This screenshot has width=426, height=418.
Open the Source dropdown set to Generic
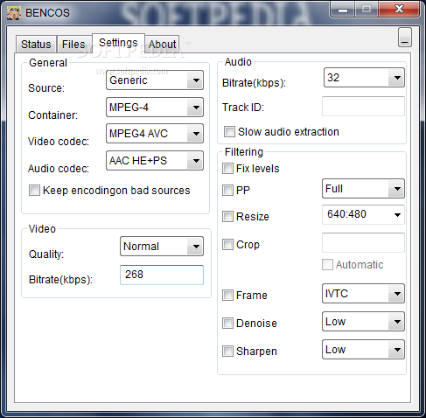tap(155, 80)
